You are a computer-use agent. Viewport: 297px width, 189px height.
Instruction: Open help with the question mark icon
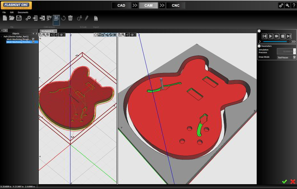[x=294, y=5]
